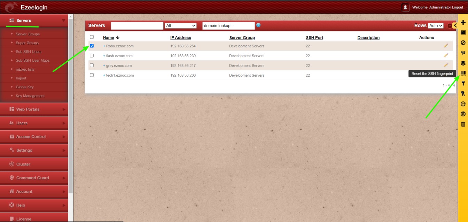Go to Sub SSH Users
Screen dimensions: 468x222
(29, 52)
